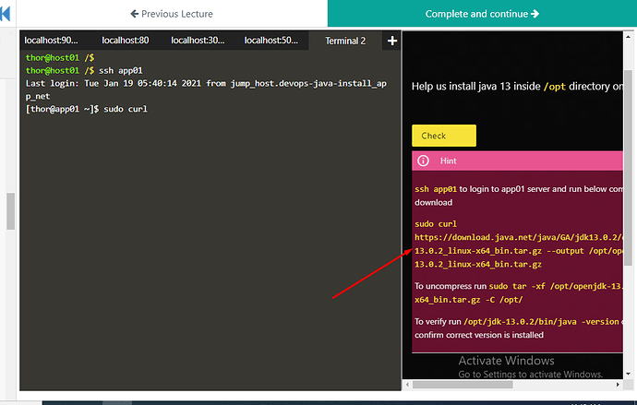Screen dimensions: 637x405
Task: Click the 'sudo curl' command in the terminal
Action: point(126,109)
